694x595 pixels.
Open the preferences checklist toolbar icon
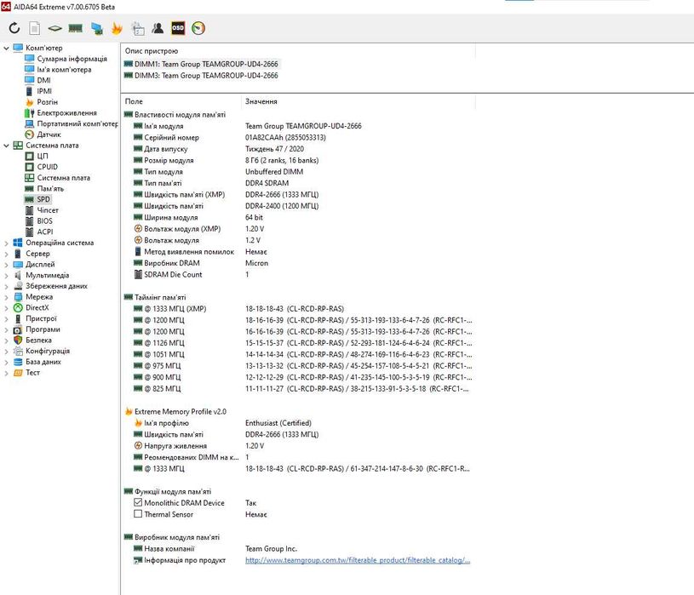click(138, 28)
